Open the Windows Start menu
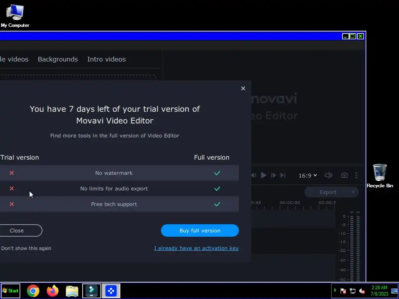This screenshot has height=299, width=399. pyautogui.click(x=11, y=290)
